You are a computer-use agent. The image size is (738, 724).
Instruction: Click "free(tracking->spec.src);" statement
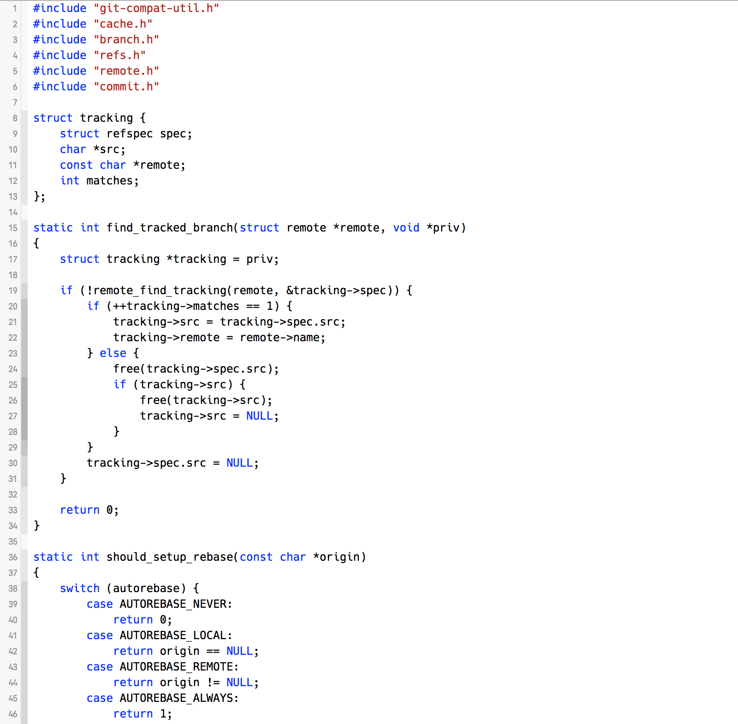click(196, 369)
